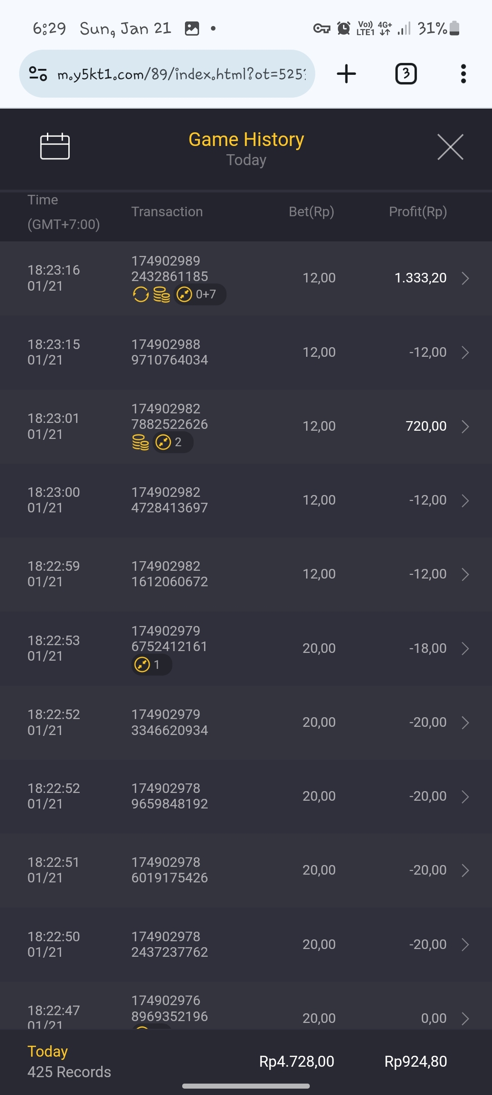Open a new browser tab
The height and width of the screenshot is (1095, 492).
(x=346, y=74)
